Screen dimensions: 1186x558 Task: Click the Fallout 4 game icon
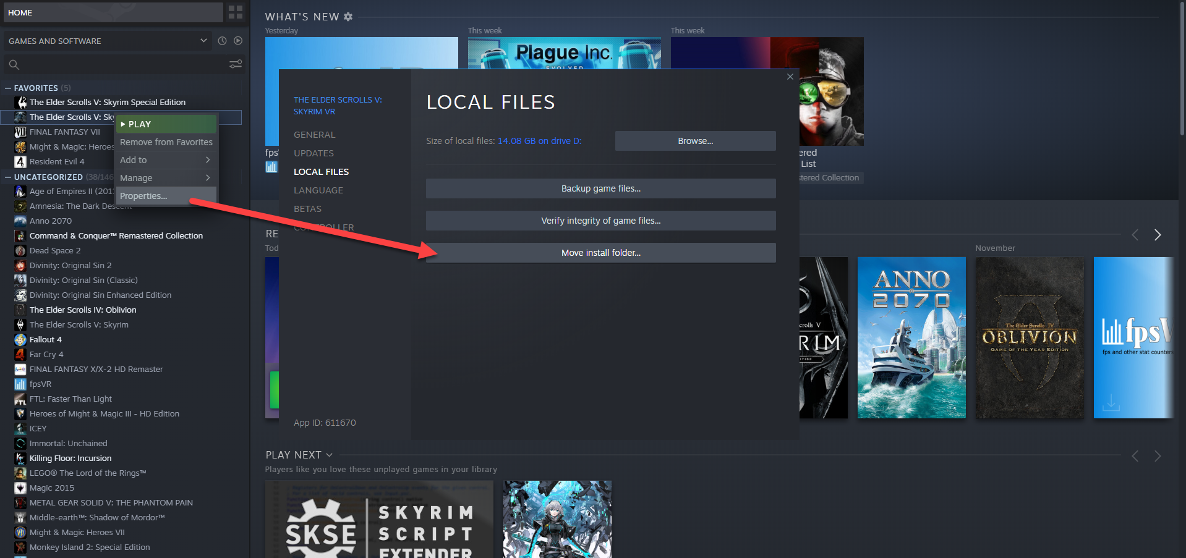pos(20,339)
